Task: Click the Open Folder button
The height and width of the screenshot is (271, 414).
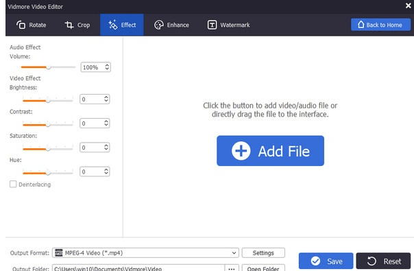Action: 263,268
